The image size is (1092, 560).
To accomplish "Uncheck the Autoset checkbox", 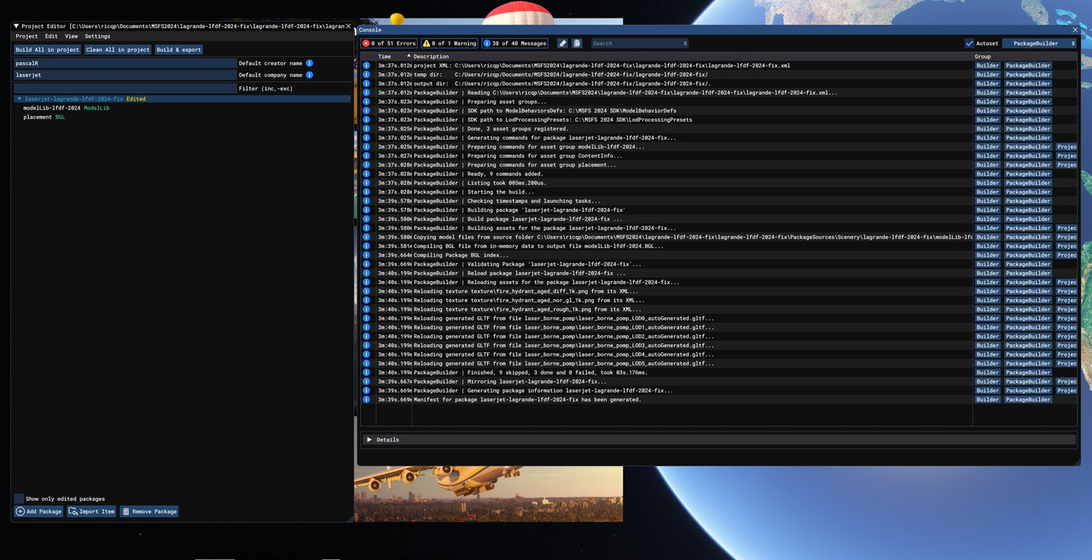I will coord(969,43).
